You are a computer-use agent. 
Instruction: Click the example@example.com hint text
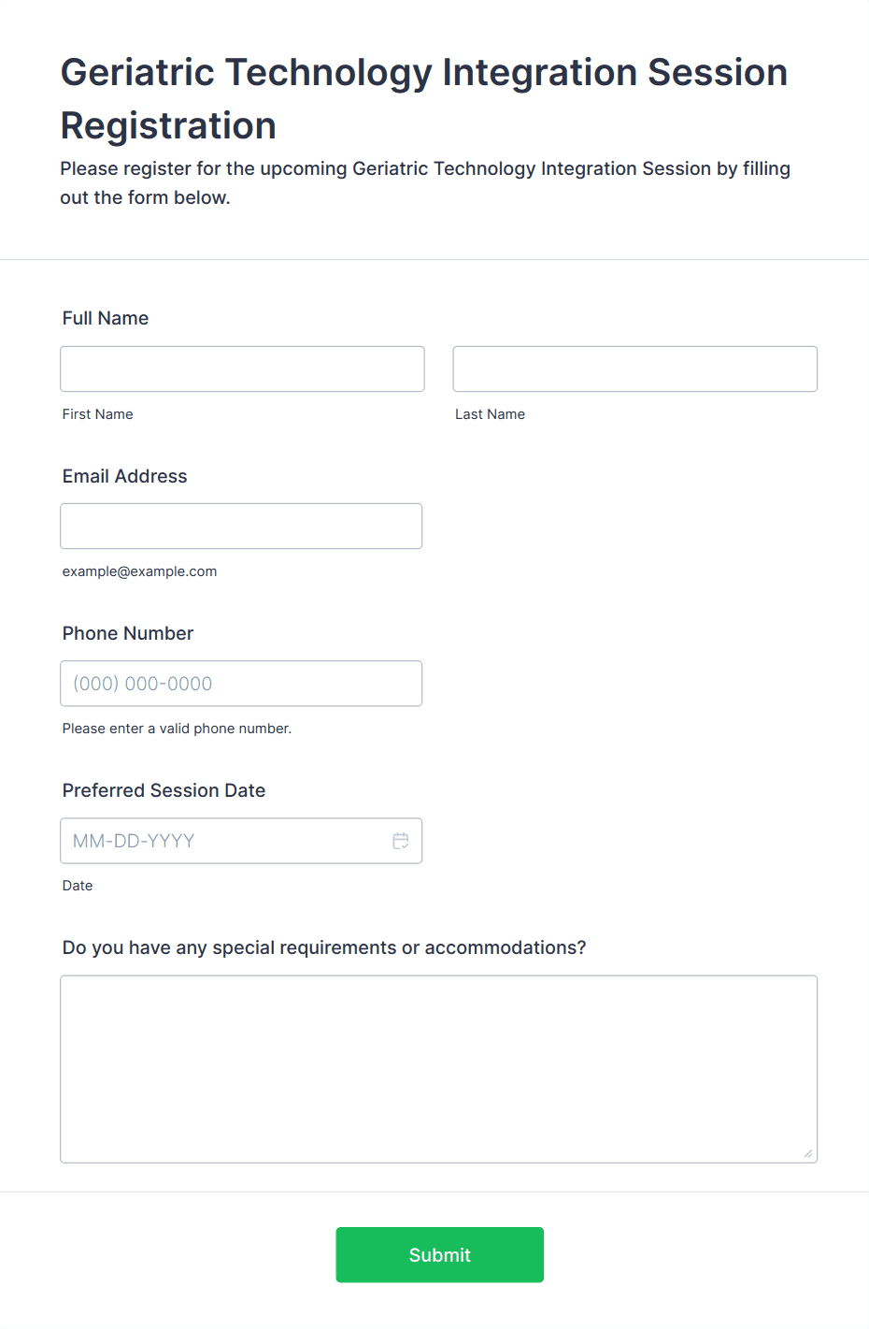[140, 571]
